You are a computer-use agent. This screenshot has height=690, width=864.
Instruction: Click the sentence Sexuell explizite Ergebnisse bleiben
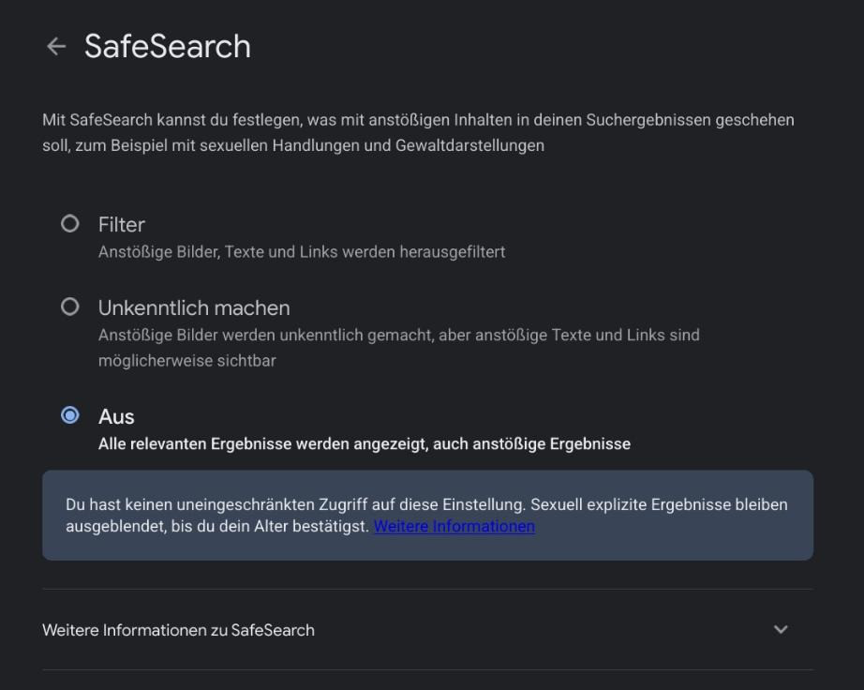click(x=659, y=504)
